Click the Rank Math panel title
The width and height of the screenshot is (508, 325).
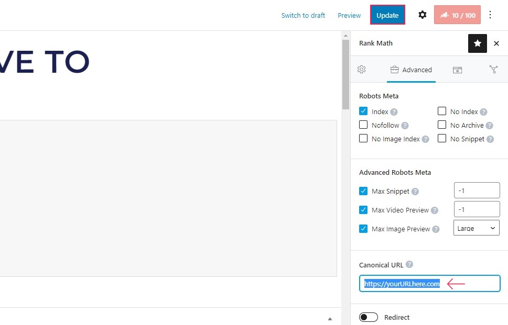pyautogui.click(x=376, y=43)
